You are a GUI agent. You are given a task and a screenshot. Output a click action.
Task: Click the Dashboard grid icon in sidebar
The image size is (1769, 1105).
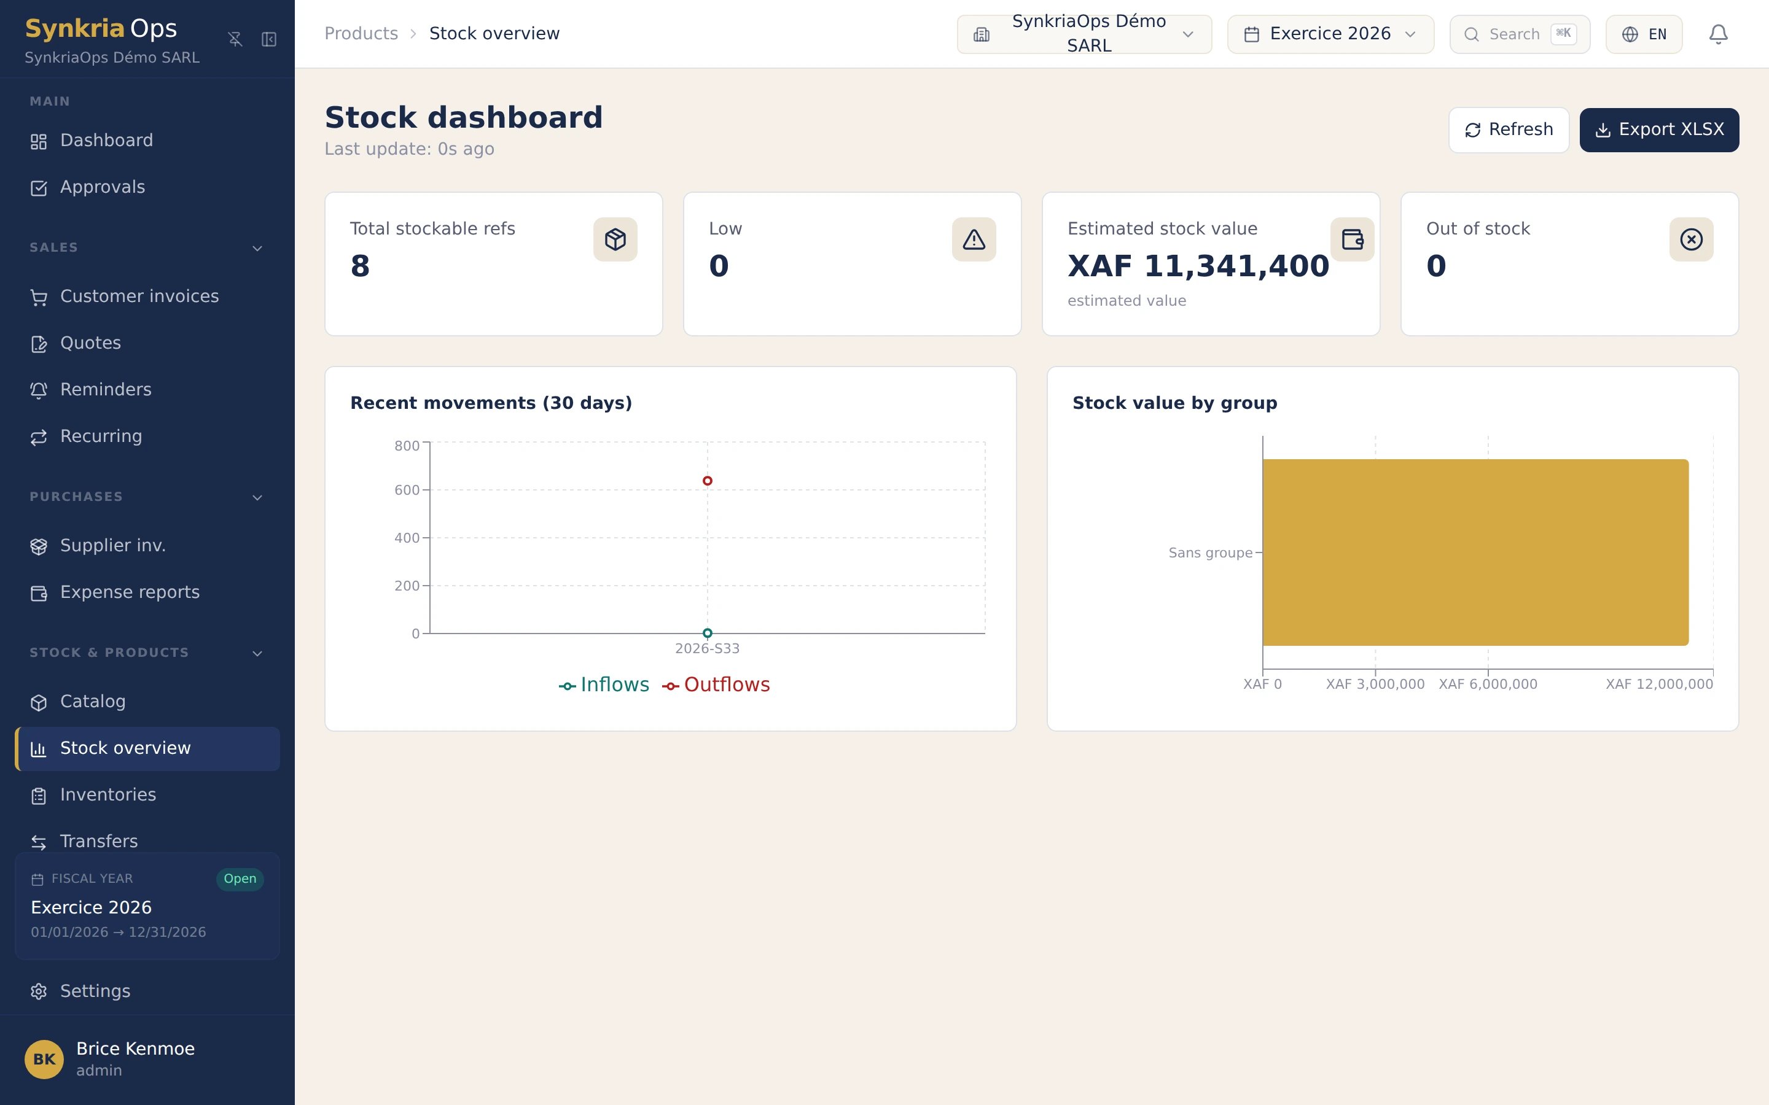coord(39,141)
